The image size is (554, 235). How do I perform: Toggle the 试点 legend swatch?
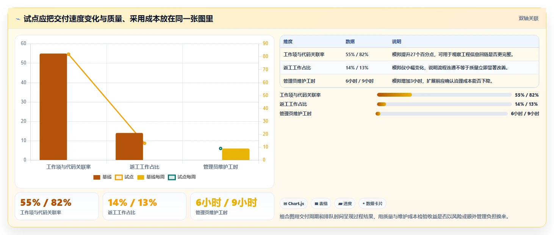pyautogui.click(x=119, y=177)
